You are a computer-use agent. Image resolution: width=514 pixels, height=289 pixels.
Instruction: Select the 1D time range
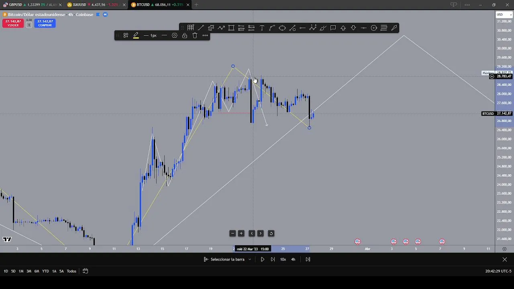tap(6, 271)
